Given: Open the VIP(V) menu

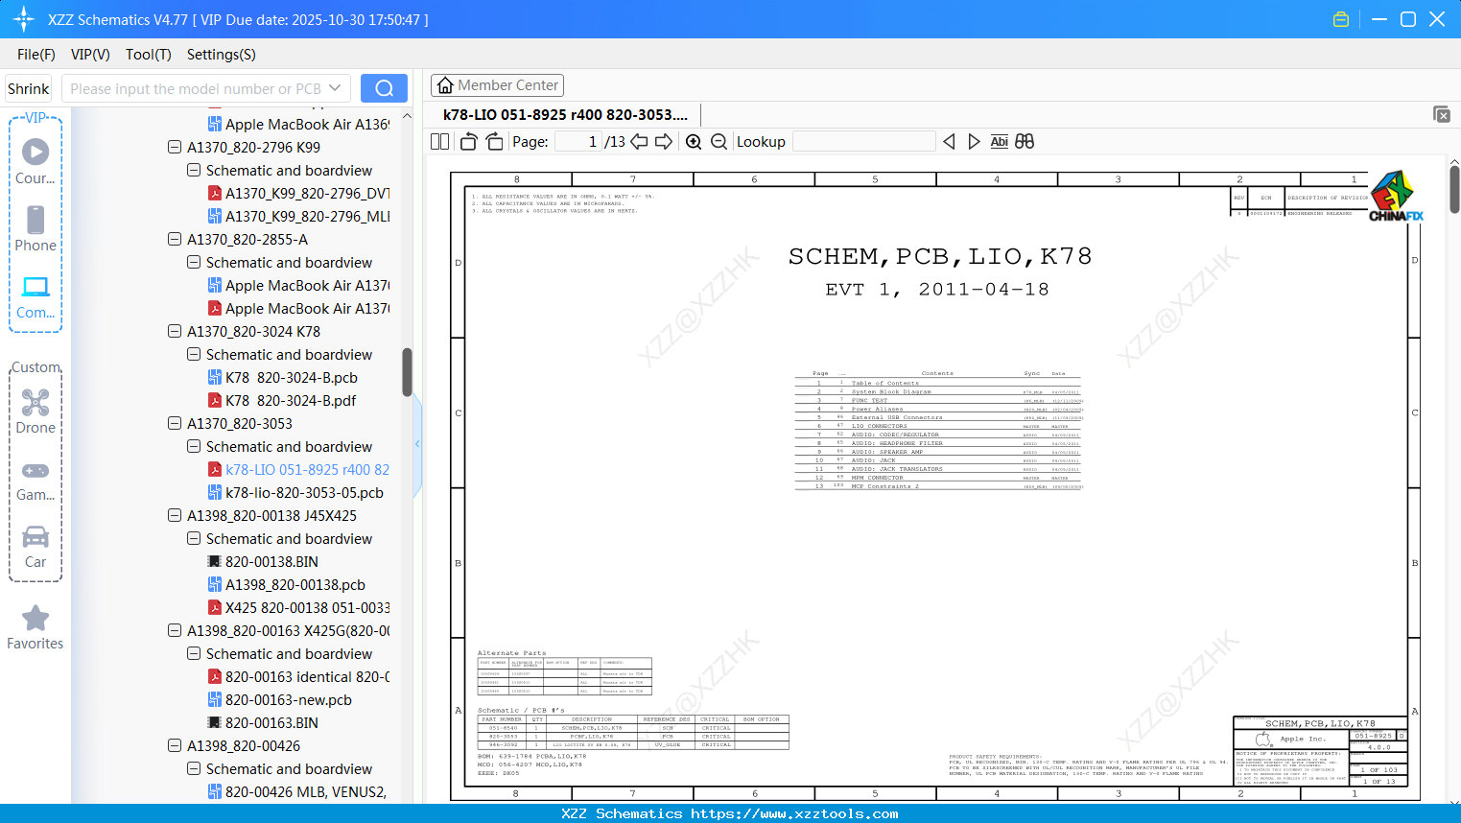Looking at the screenshot, I should (x=90, y=55).
